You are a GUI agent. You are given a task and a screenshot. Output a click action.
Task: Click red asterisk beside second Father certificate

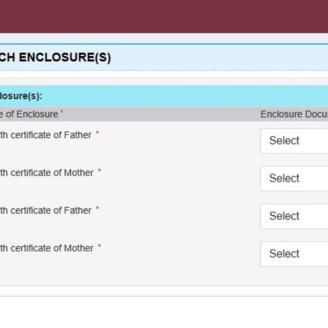[x=97, y=208]
